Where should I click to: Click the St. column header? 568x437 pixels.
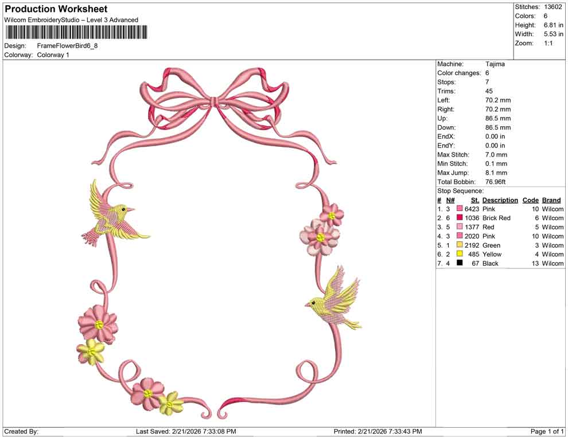pos(474,200)
